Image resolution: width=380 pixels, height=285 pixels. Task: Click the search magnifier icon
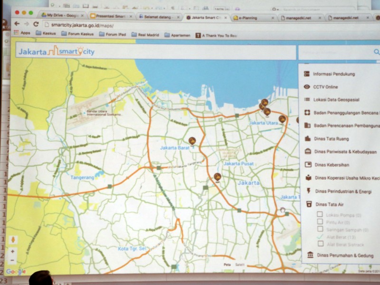pyautogui.click(x=376, y=52)
